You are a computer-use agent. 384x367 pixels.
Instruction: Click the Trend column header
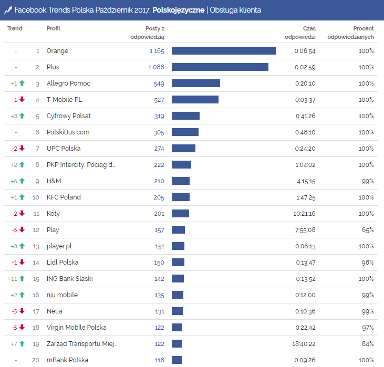(15, 28)
